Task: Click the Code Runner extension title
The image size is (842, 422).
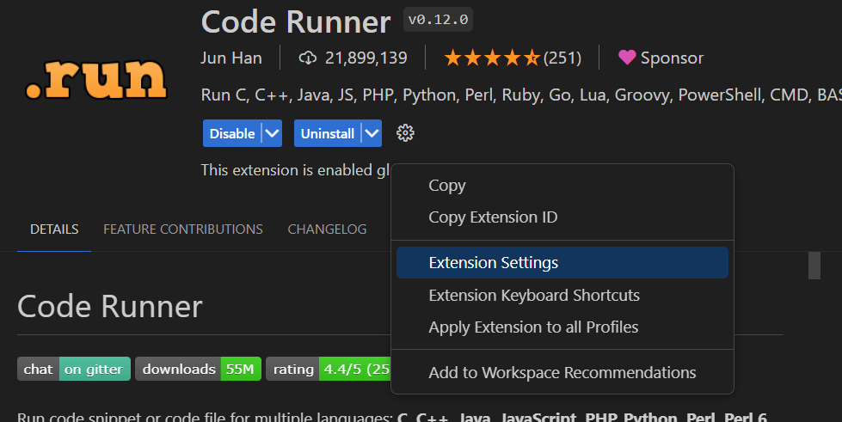Action: 296,22
